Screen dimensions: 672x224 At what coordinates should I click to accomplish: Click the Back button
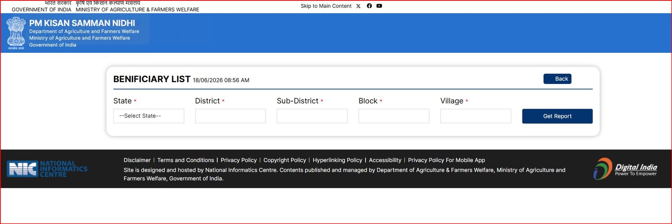coord(557,79)
